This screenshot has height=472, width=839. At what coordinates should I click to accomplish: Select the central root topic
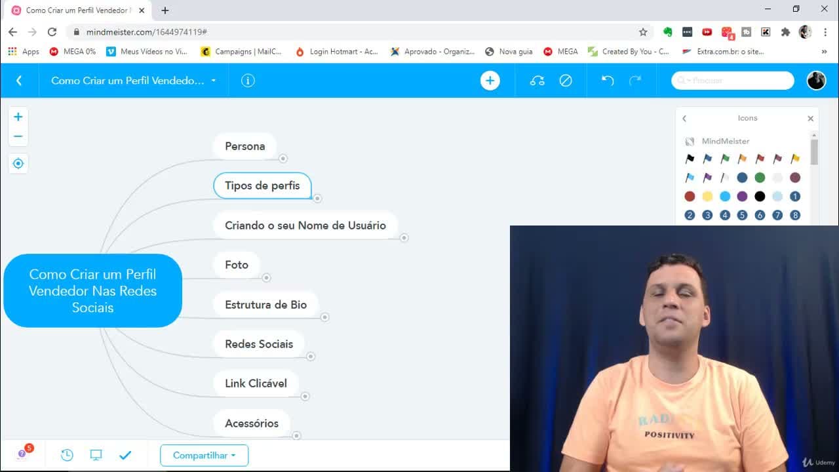click(92, 290)
